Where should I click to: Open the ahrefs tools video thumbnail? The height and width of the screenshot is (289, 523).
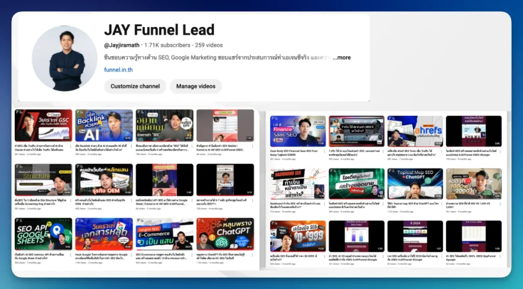tap(415, 131)
